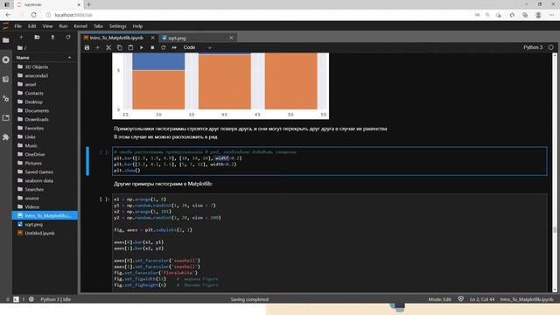Open Running Terminals and Kernels sidebar icon

(6, 59)
